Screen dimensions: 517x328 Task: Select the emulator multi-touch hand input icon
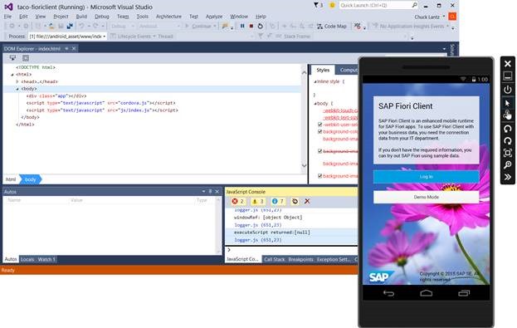508,115
